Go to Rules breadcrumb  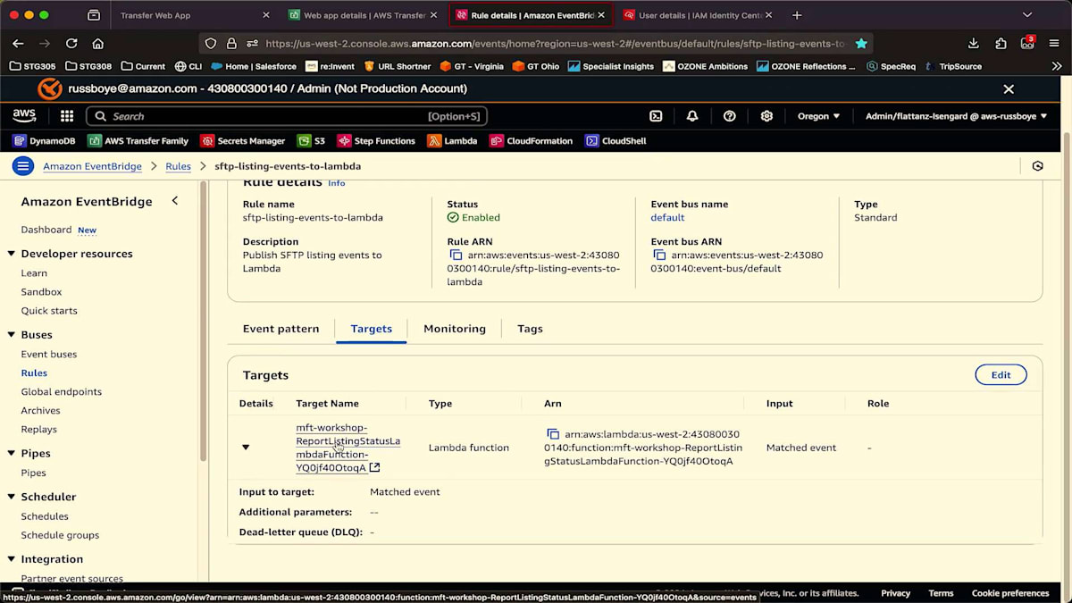[178, 166]
